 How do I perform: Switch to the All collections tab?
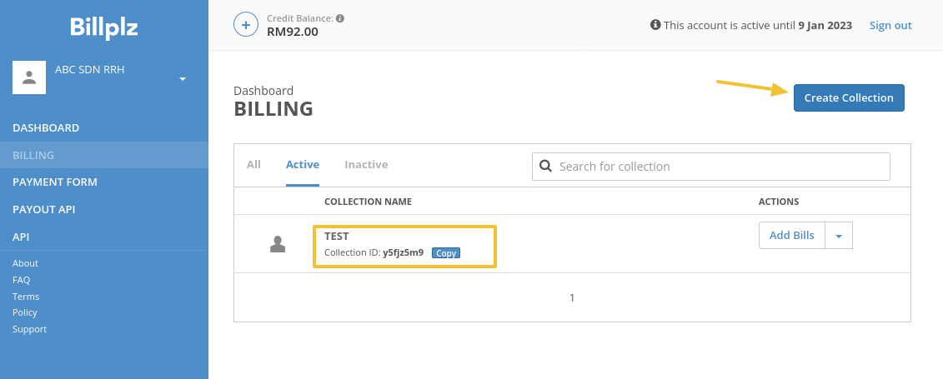[253, 165]
